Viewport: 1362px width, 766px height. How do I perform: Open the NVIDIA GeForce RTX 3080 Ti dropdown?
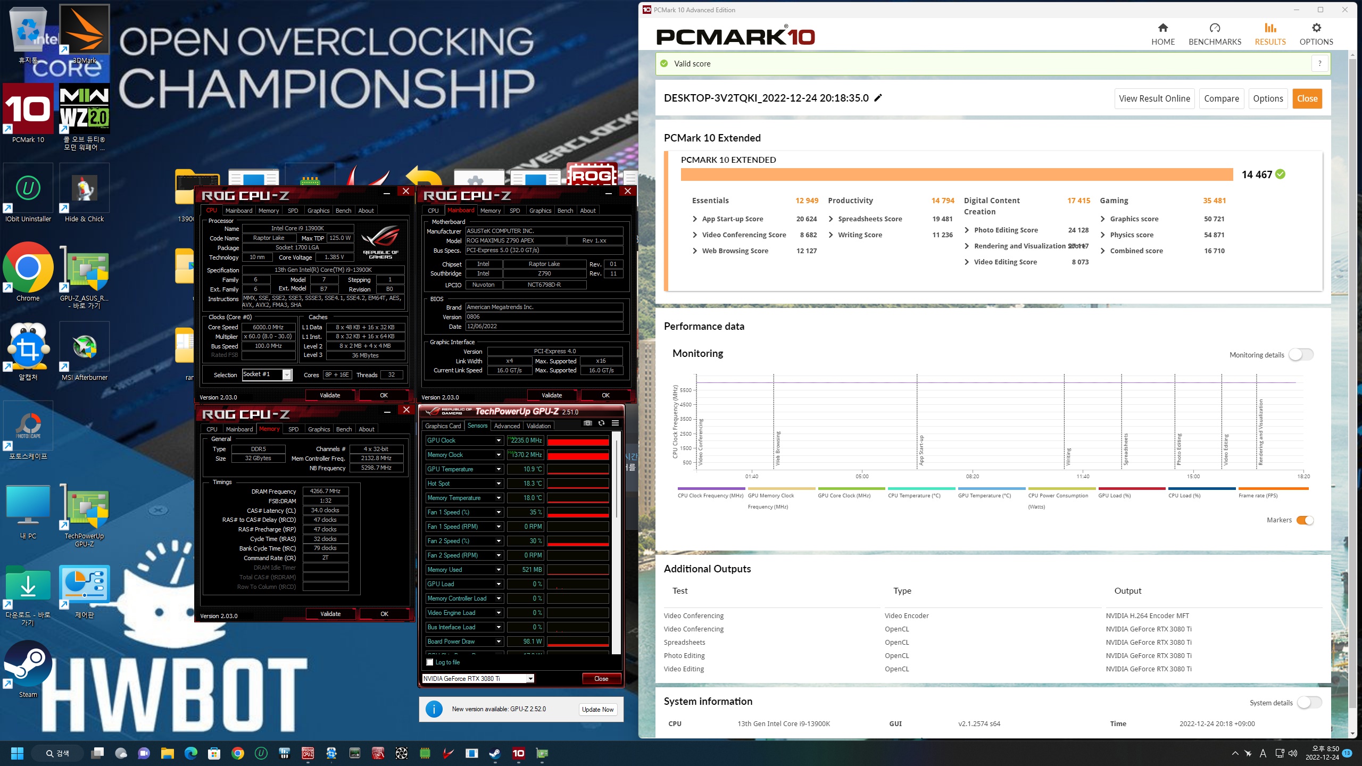coord(530,679)
